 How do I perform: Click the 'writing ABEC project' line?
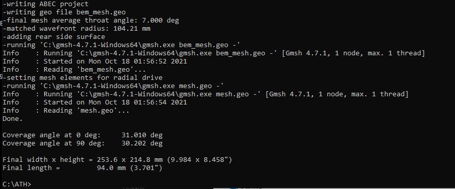pyautogui.click(x=46, y=4)
